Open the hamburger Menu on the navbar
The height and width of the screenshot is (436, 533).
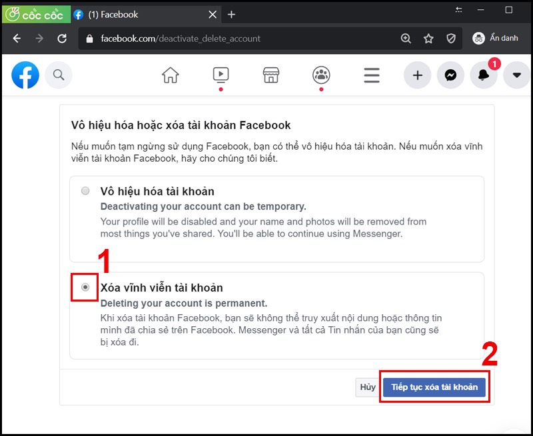371,75
